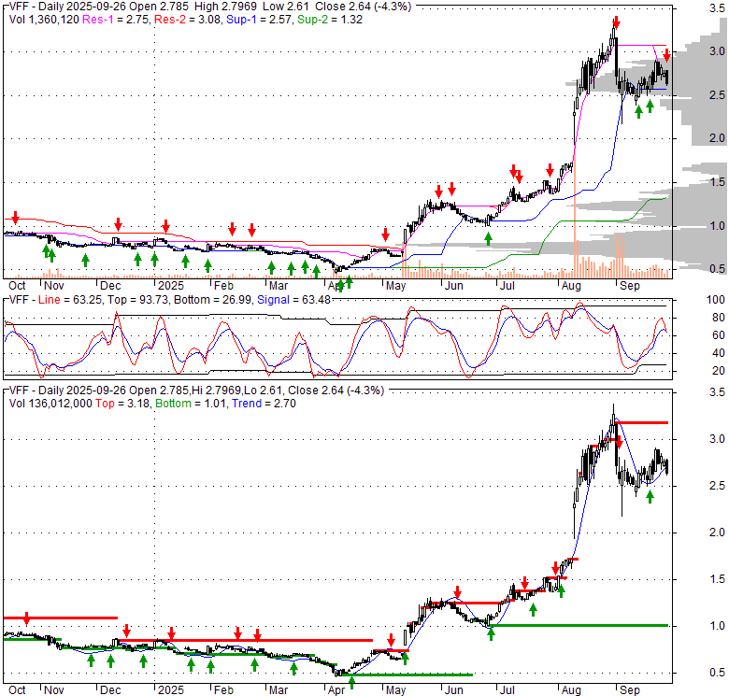Click the Res-1 = 2.75 label
This screenshot has height=696, width=729.
click(x=116, y=20)
